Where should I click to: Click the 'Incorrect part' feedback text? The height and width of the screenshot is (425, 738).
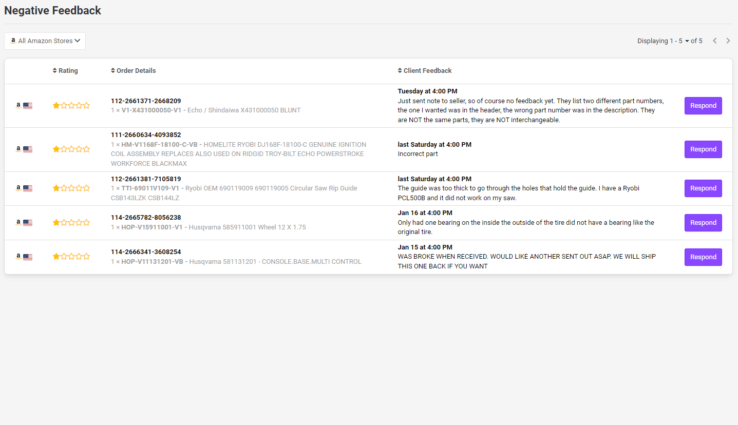418,154
